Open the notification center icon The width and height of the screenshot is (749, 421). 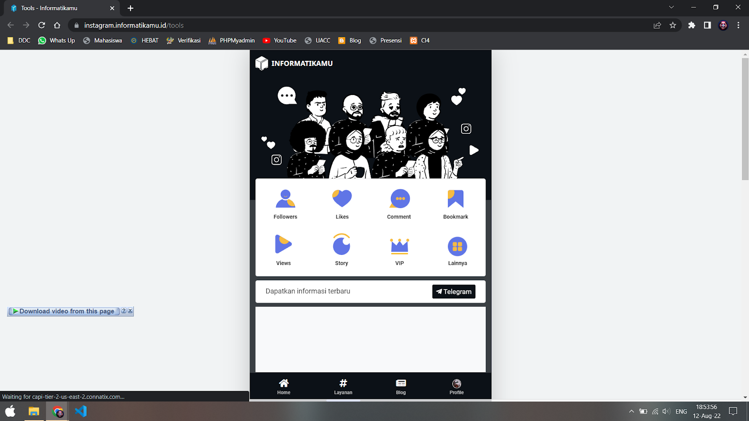[733, 412]
